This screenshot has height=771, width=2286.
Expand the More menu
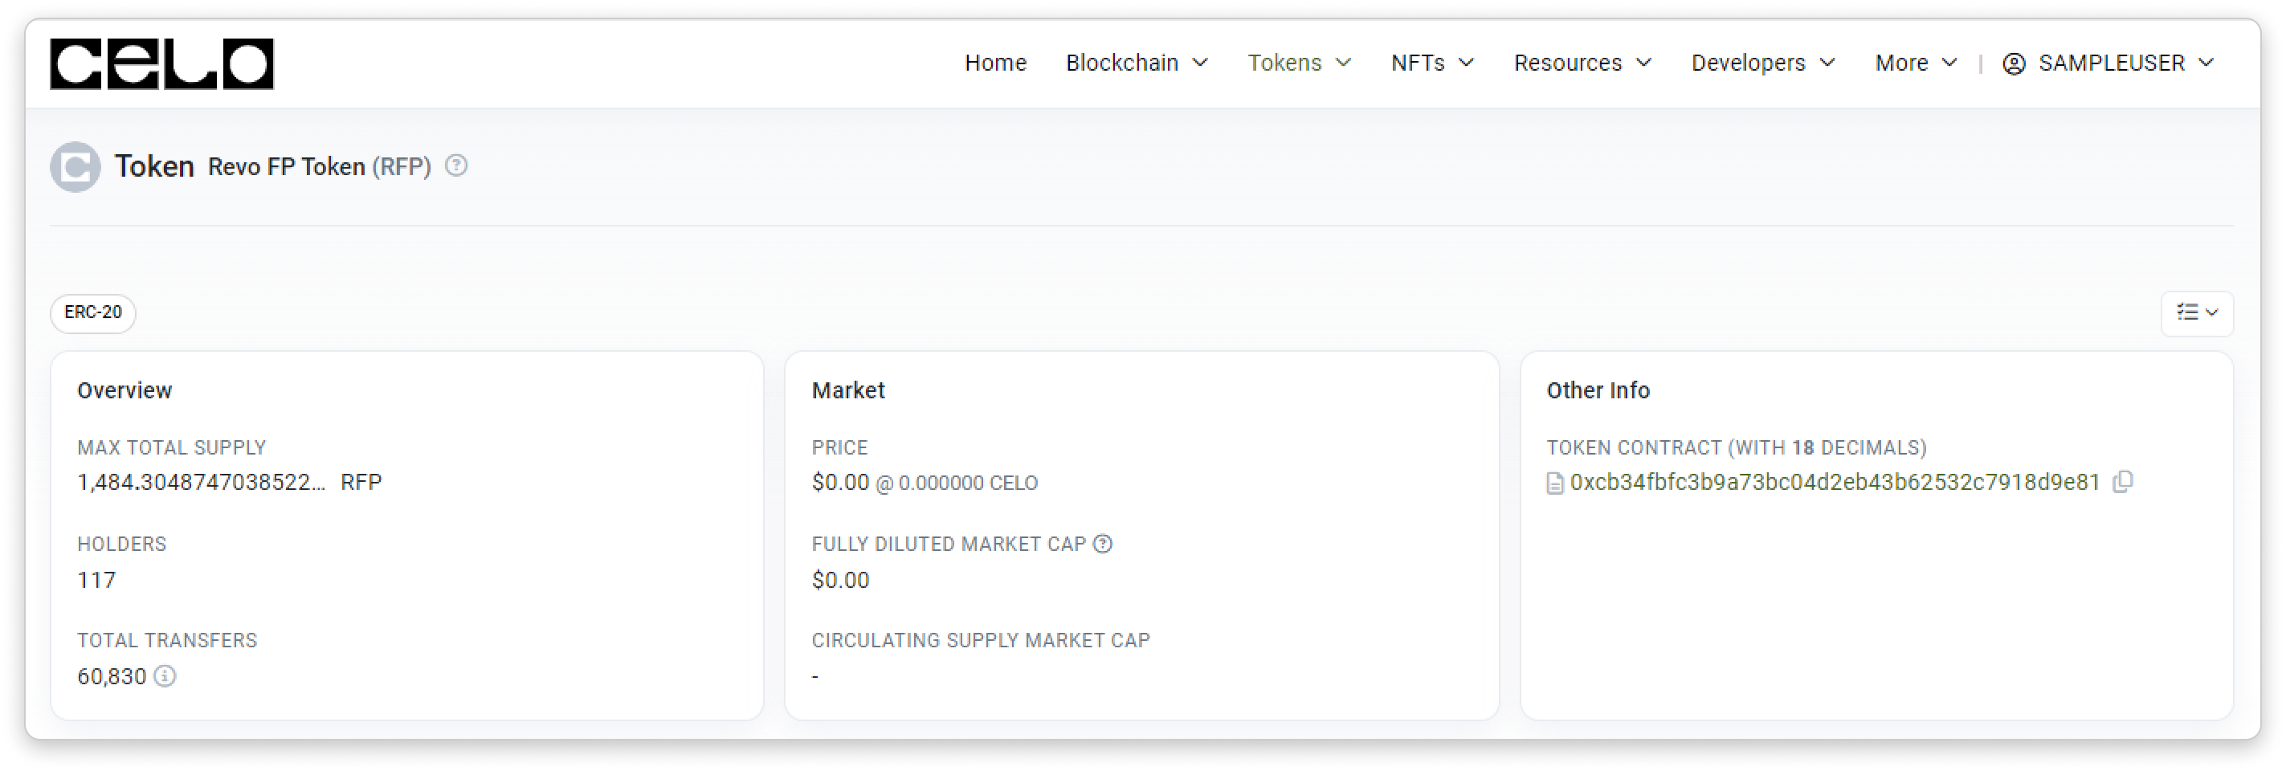click(1915, 63)
